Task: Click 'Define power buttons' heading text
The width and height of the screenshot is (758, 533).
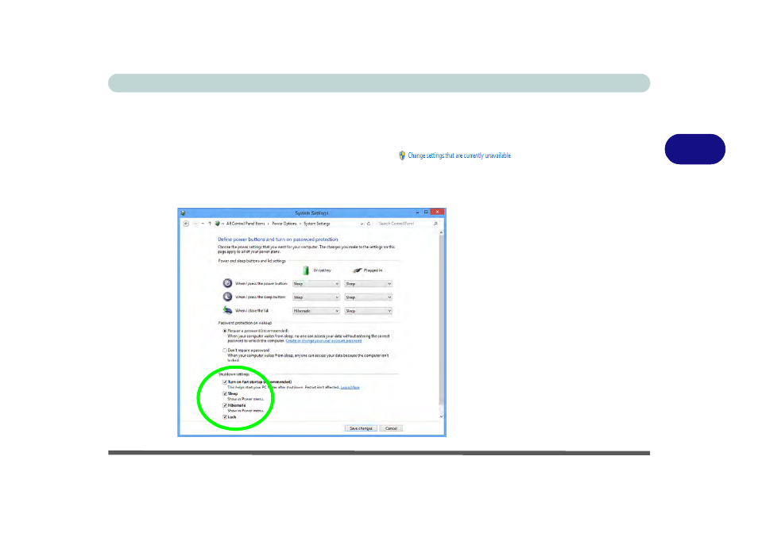Action: [277, 240]
